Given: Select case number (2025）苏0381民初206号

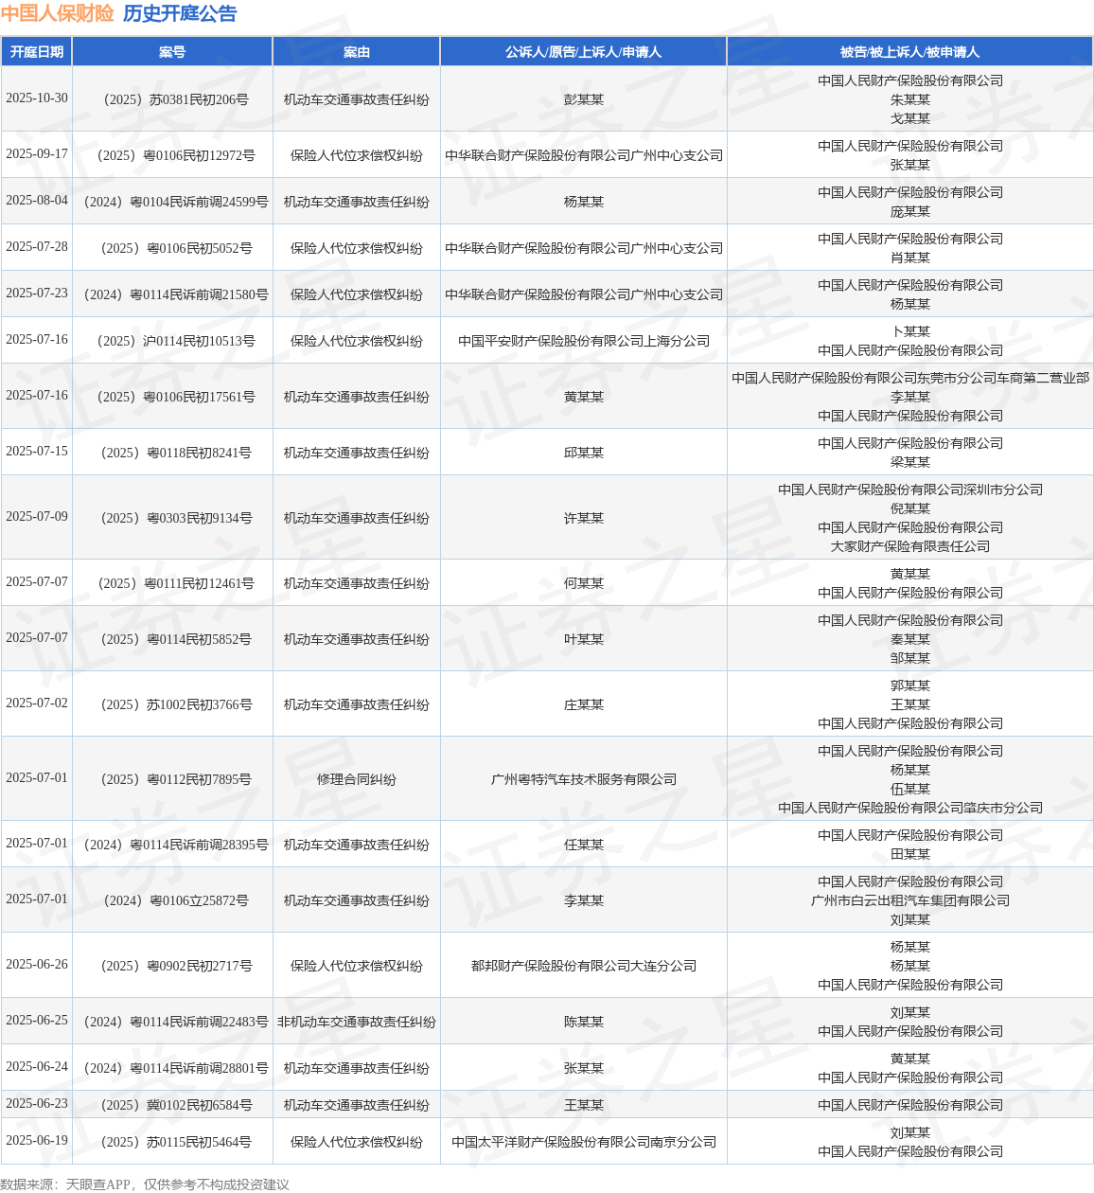Looking at the screenshot, I should click(172, 99).
